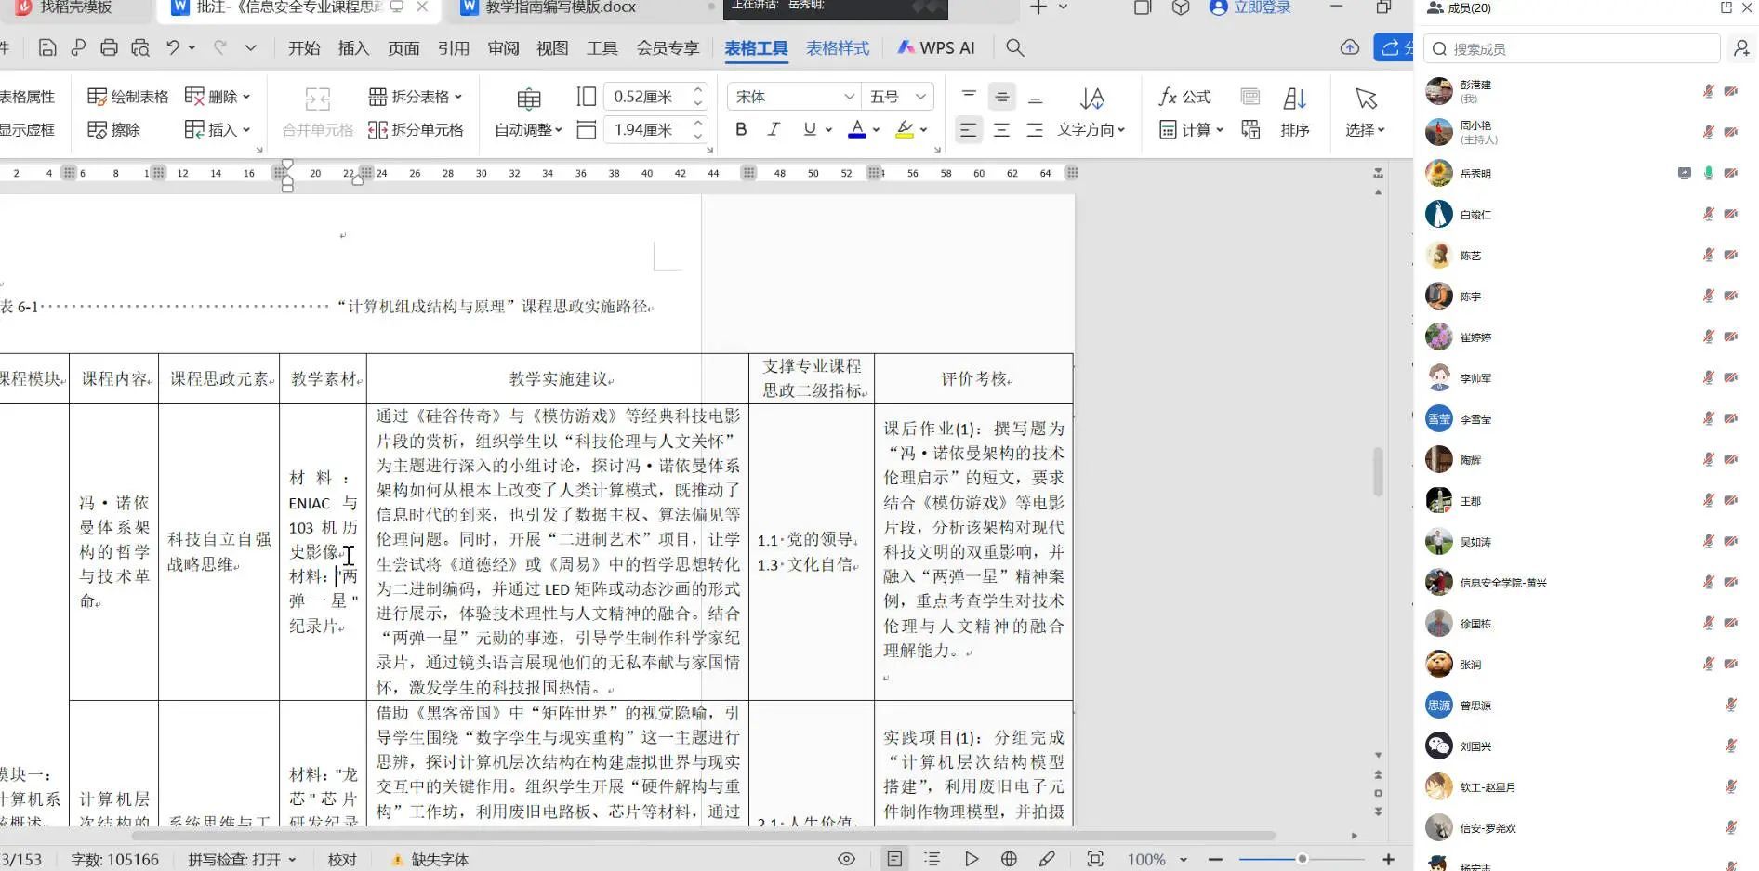
Task: Click the 拆分单元格 split cells button
Action: (x=417, y=130)
